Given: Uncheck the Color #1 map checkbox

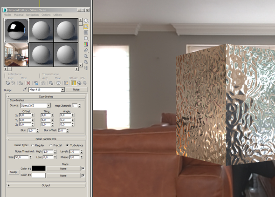Looking at the screenshot, I should pyautogui.click(x=83, y=169).
